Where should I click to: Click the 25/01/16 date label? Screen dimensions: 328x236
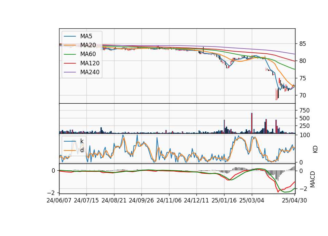click(x=224, y=200)
